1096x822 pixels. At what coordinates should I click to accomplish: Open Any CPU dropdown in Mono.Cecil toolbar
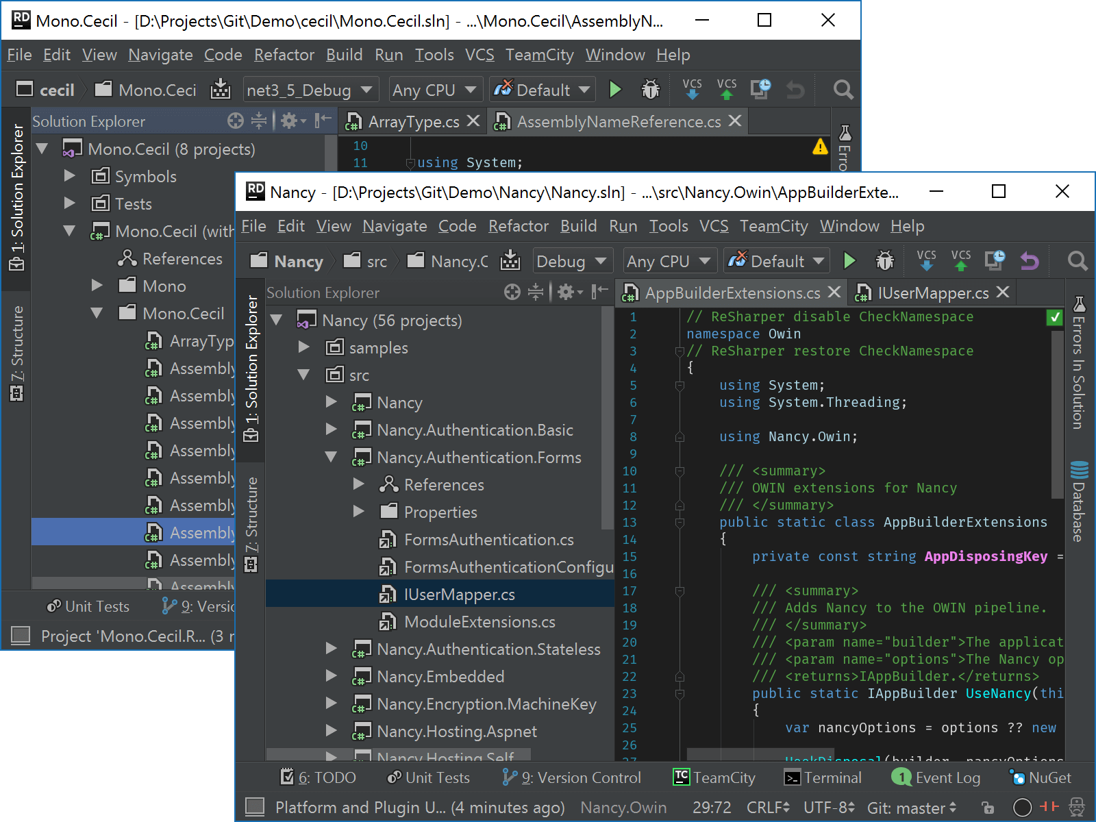click(x=434, y=90)
